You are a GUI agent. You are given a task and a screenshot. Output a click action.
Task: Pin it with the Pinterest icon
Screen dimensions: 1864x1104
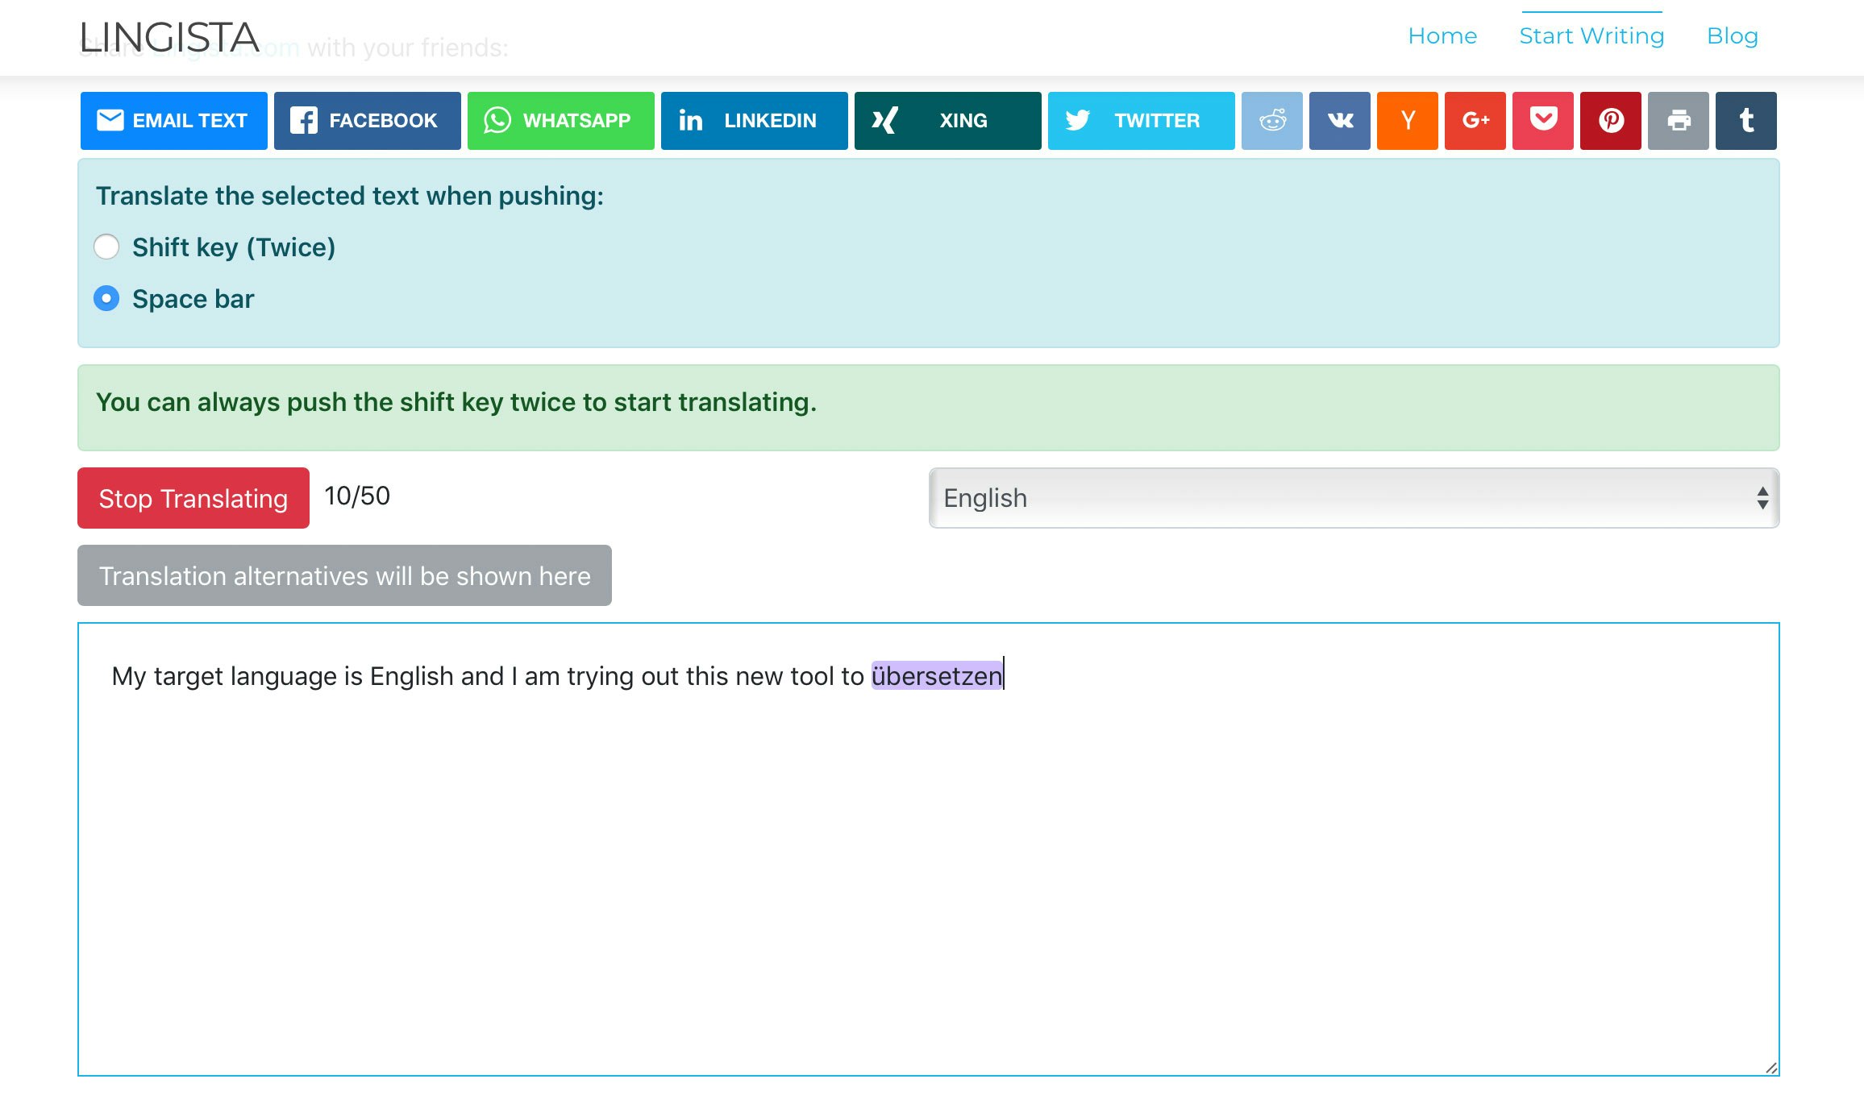coord(1610,121)
